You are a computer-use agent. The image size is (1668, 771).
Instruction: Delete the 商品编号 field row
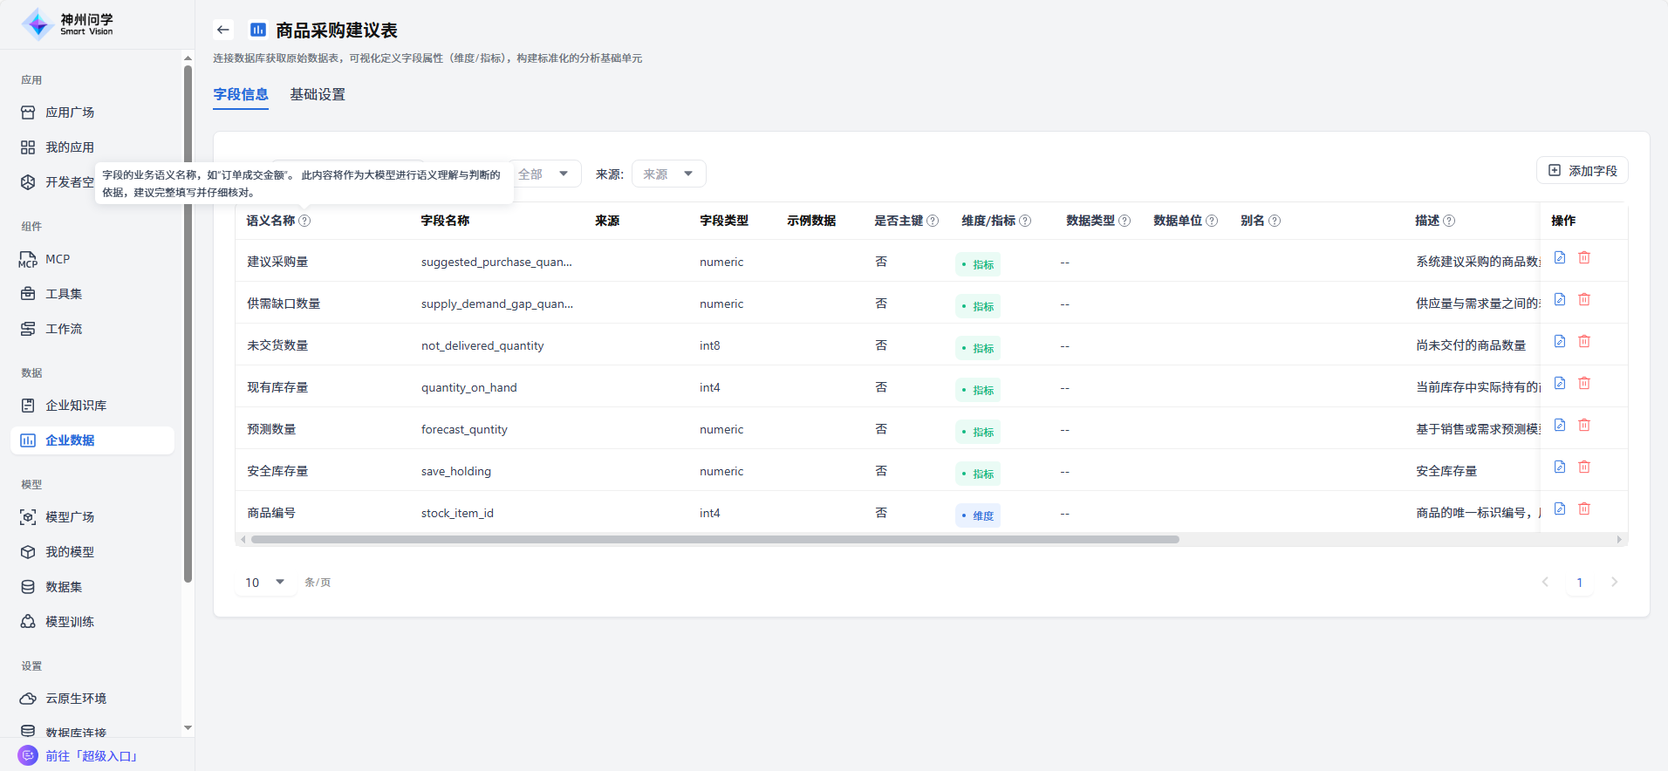[x=1584, y=509]
